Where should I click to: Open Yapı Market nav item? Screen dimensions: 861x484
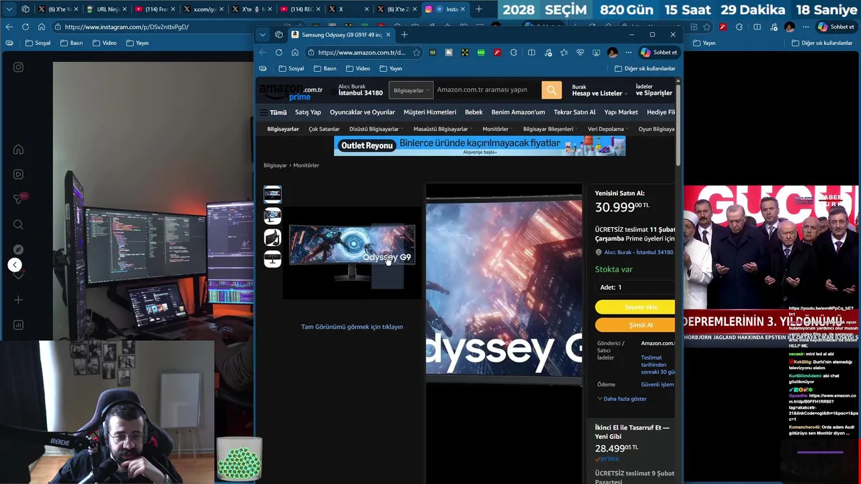tap(621, 112)
